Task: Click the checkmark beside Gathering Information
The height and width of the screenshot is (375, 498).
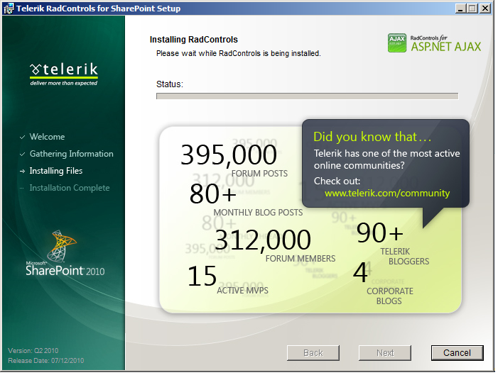Action: click(x=22, y=155)
